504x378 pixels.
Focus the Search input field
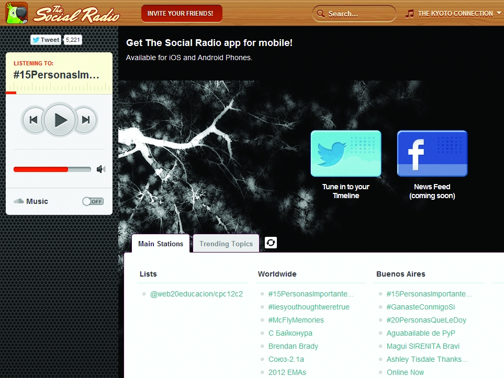[354, 14]
